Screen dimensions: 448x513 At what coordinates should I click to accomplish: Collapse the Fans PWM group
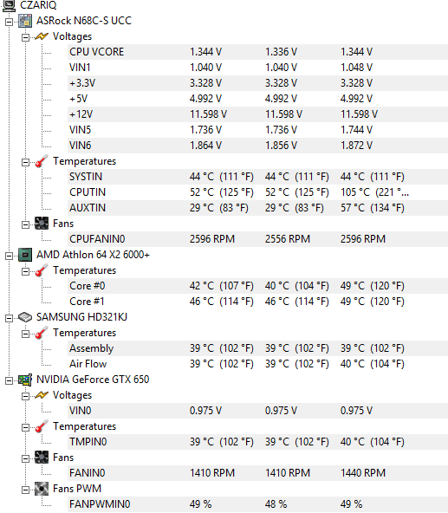pyautogui.click(x=25, y=490)
